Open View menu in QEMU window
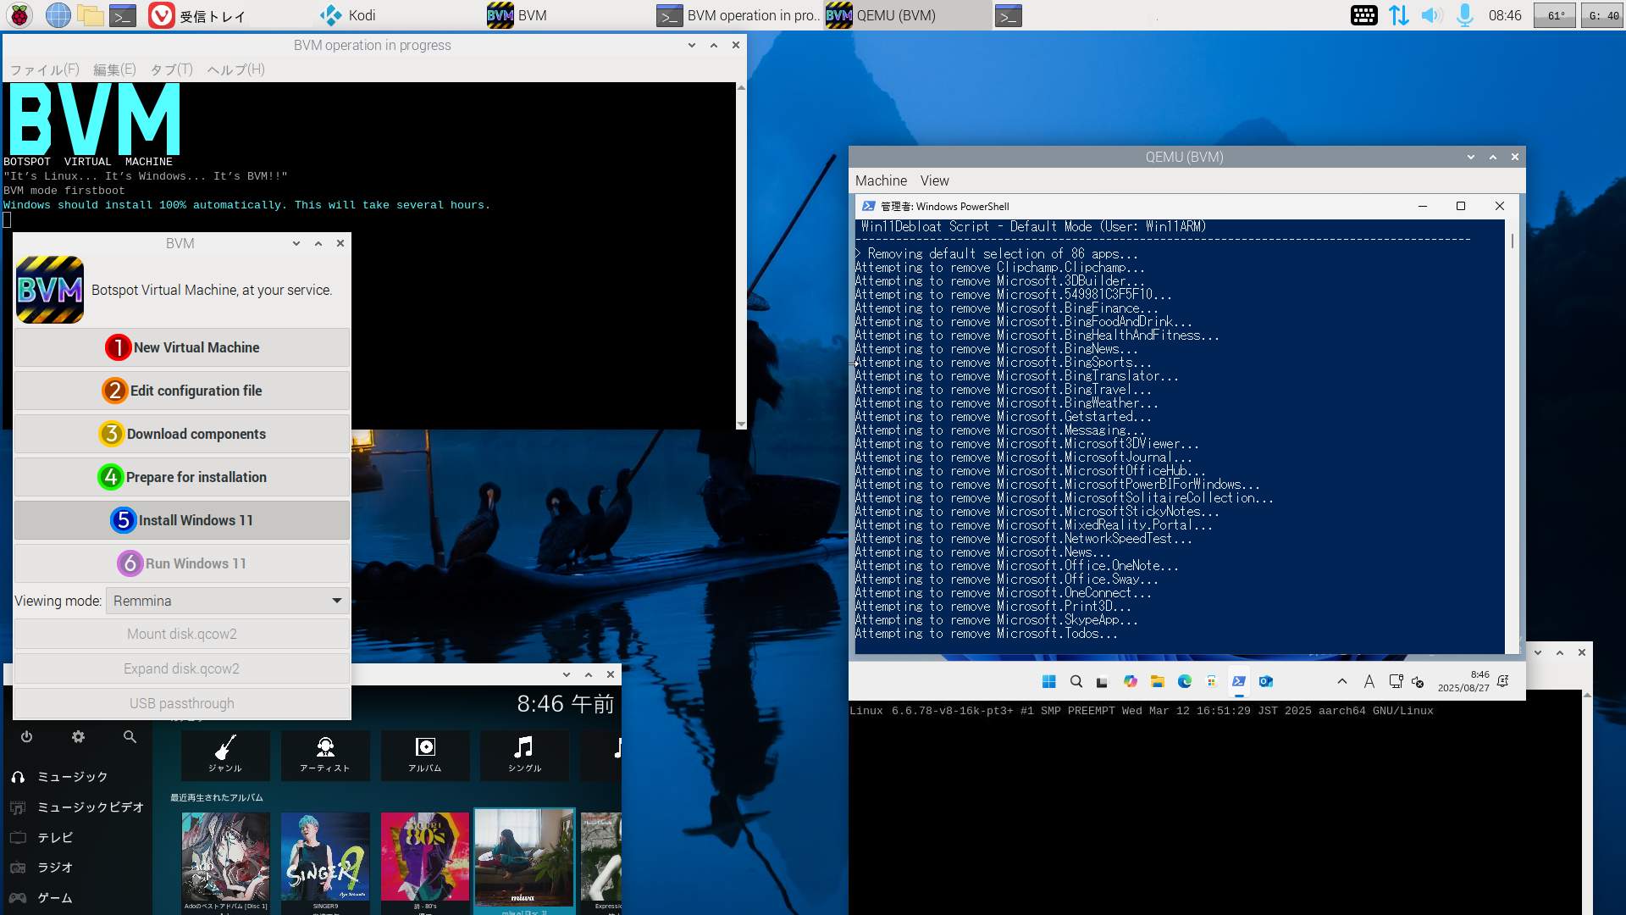This screenshot has width=1626, height=915. coord(934,180)
